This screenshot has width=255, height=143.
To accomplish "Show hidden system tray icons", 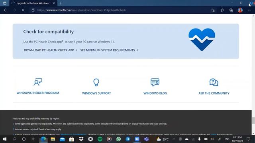I will click(174, 139).
